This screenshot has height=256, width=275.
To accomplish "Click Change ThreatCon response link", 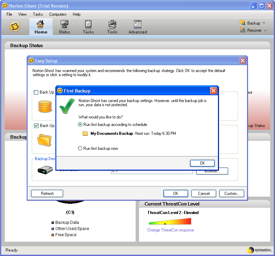I will [x=170, y=230].
